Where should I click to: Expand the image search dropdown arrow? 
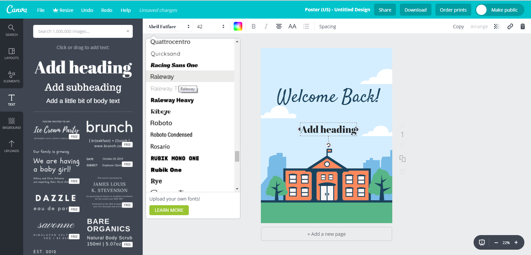(128, 32)
